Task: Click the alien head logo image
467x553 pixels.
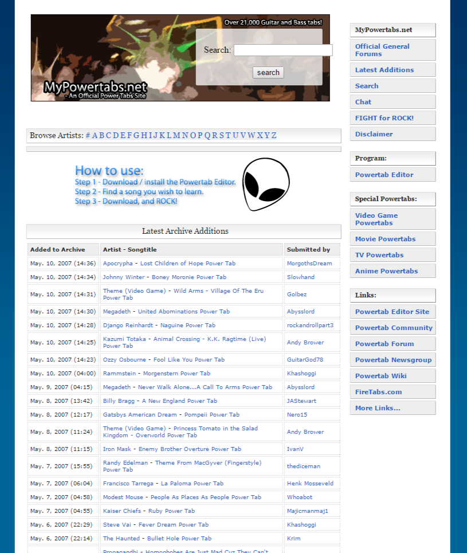Action: tap(266, 184)
